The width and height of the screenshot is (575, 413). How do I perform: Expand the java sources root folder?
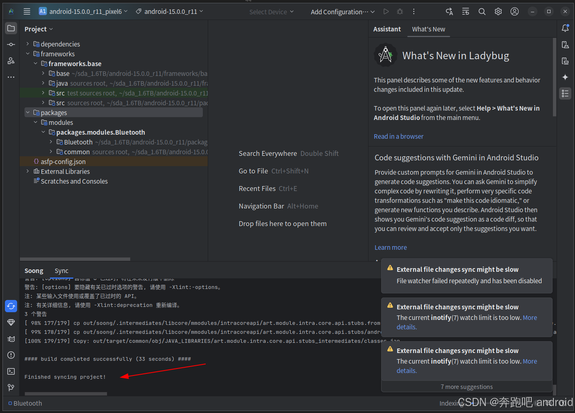[x=43, y=83]
